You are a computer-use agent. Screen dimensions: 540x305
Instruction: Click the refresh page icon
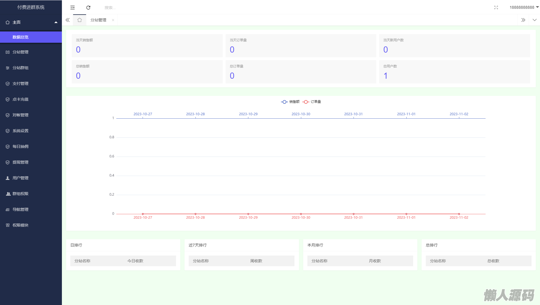(x=88, y=8)
